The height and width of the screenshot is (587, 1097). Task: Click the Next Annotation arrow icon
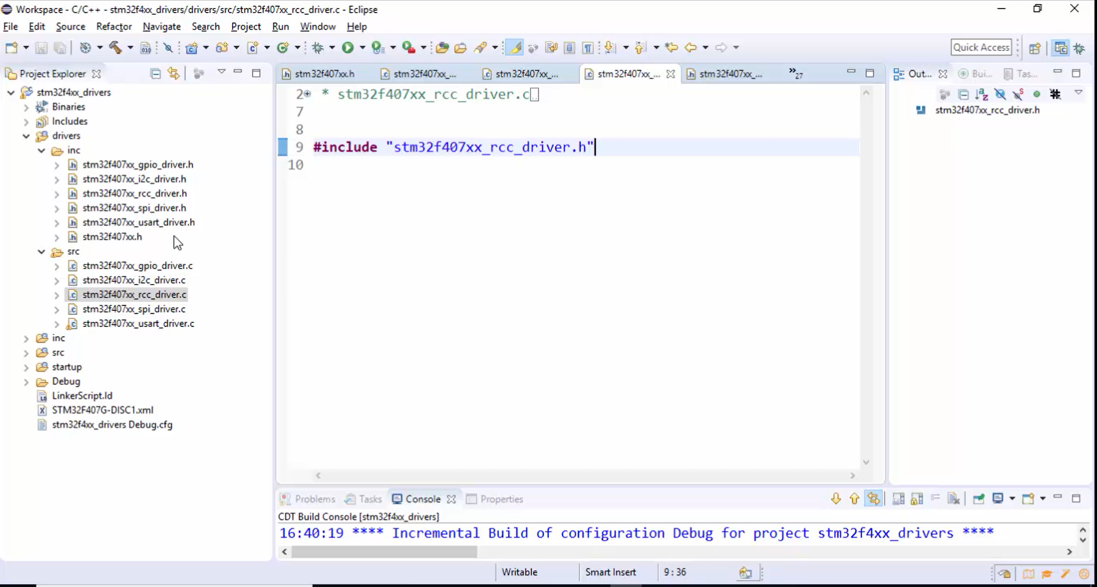pyautogui.click(x=610, y=48)
